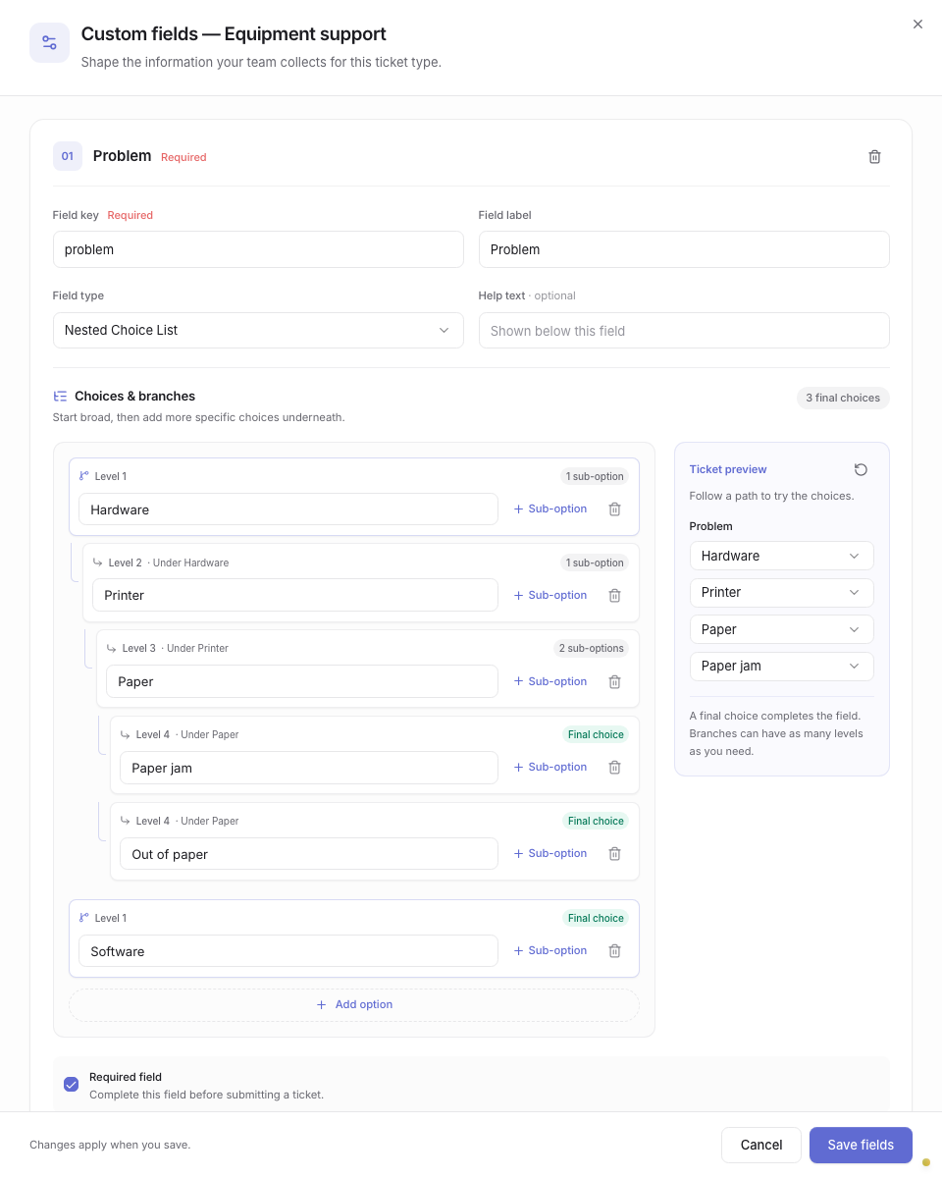This screenshot has height=1178, width=942.
Task: Add a sub-option under Paper jam
Action: tap(550, 767)
